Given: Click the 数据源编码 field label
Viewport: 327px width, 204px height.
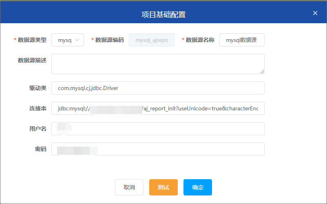Looking at the screenshot, I should point(109,40).
